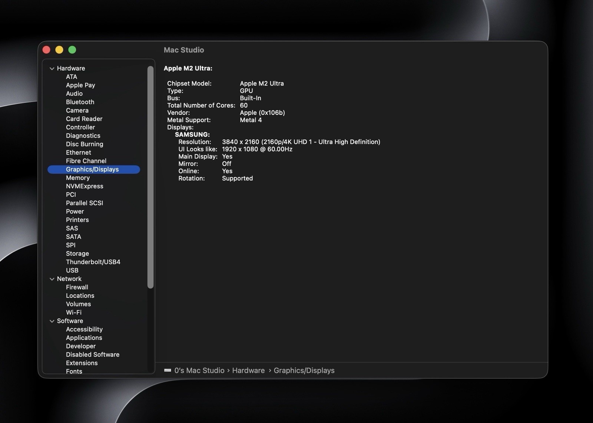Collapse the Network section chevron
Image resolution: width=593 pixels, height=423 pixels.
52,279
